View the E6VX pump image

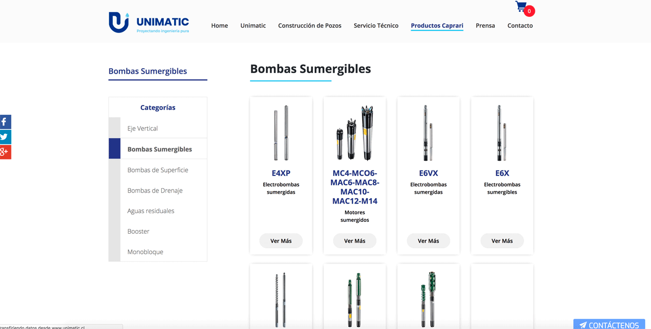click(429, 133)
